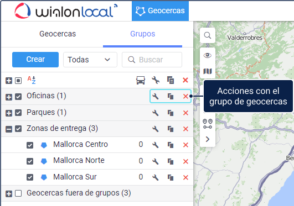Uncheck the Mallorca Norte checkbox

[x=30, y=161]
